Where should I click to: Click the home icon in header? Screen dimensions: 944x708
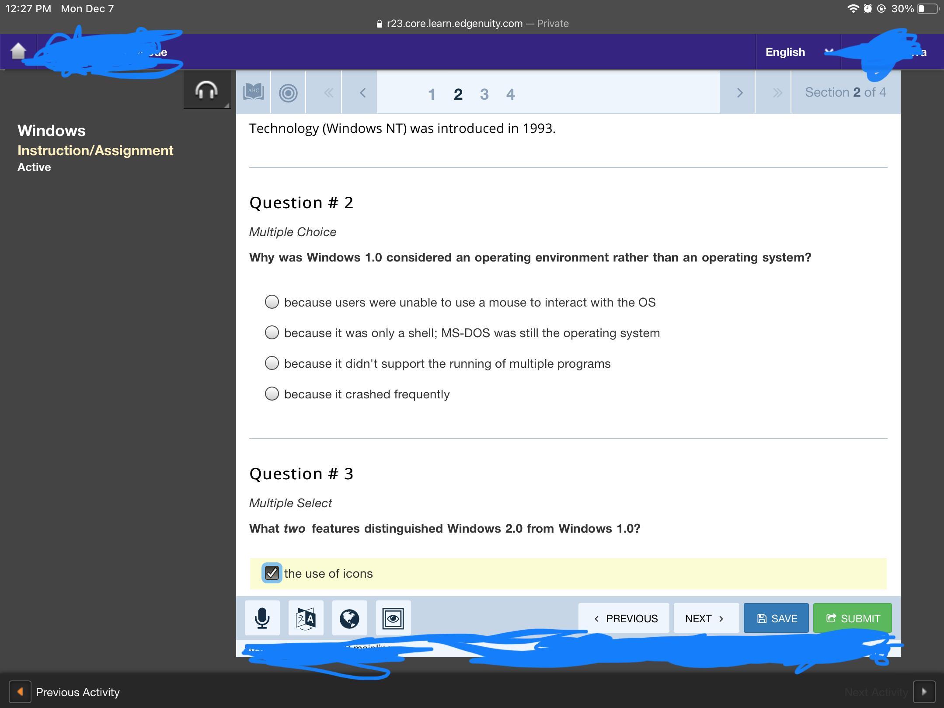18,51
